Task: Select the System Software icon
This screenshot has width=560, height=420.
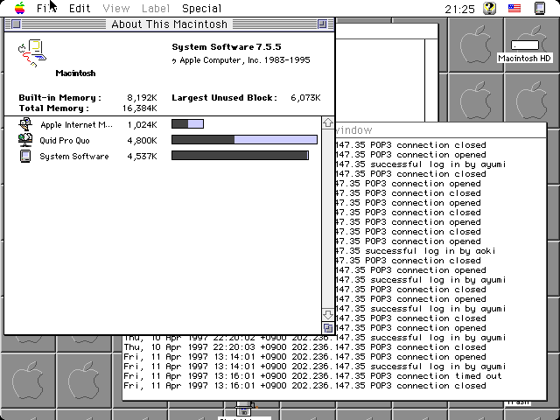Action: pyautogui.click(x=25, y=156)
